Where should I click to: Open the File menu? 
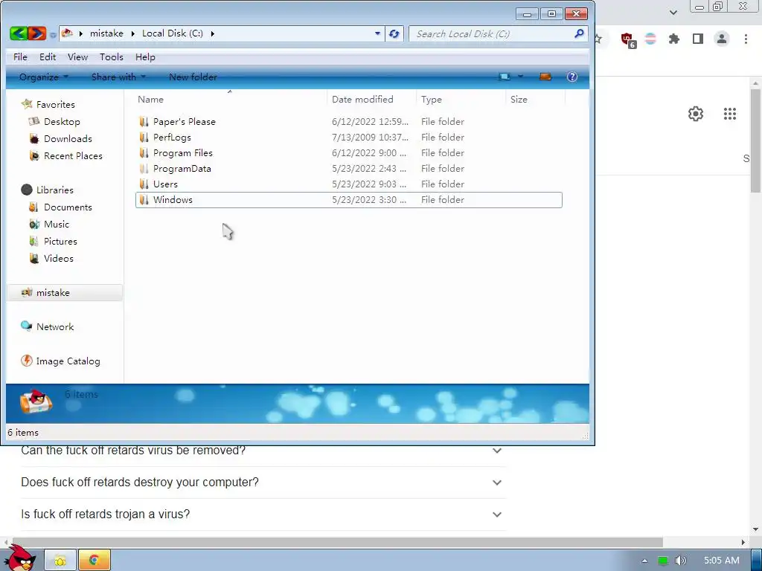coord(20,57)
